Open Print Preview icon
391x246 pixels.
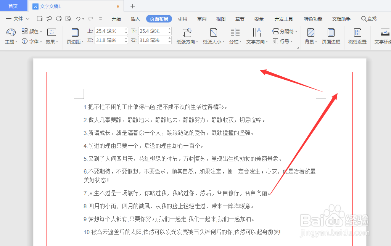68,19
